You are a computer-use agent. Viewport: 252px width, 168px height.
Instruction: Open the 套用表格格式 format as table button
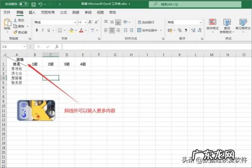tap(227, 26)
